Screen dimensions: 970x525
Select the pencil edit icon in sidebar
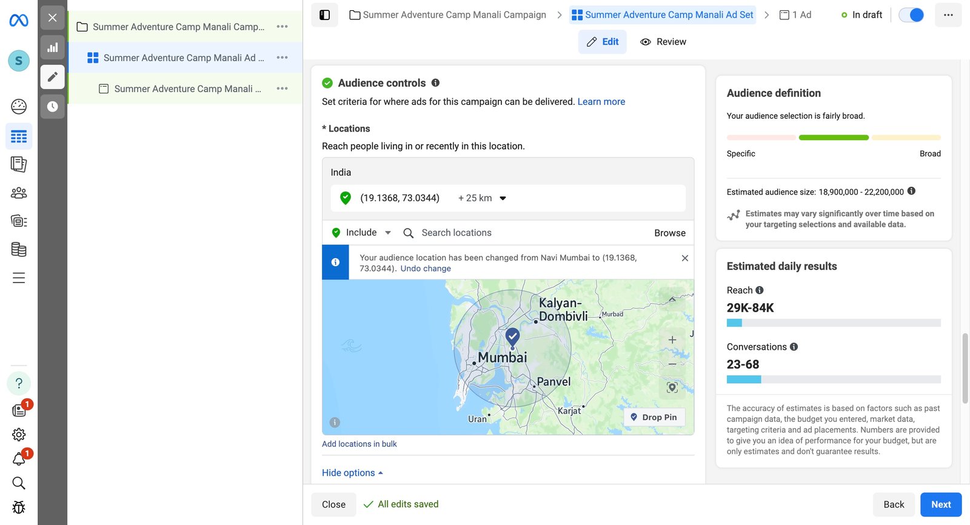pyautogui.click(x=53, y=77)
